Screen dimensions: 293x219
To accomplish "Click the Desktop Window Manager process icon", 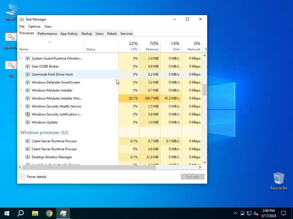I will pyautogui.click(x=28, y=157).
